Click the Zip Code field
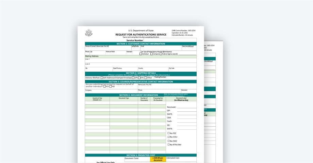Viewport: 313px width, 163px height. click(182, 69)
